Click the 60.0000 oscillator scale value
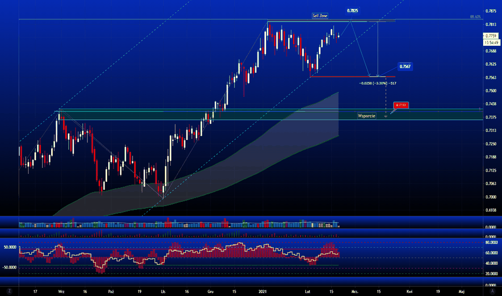The width and height of the screenshot is (502, 296). pos(491,253)
